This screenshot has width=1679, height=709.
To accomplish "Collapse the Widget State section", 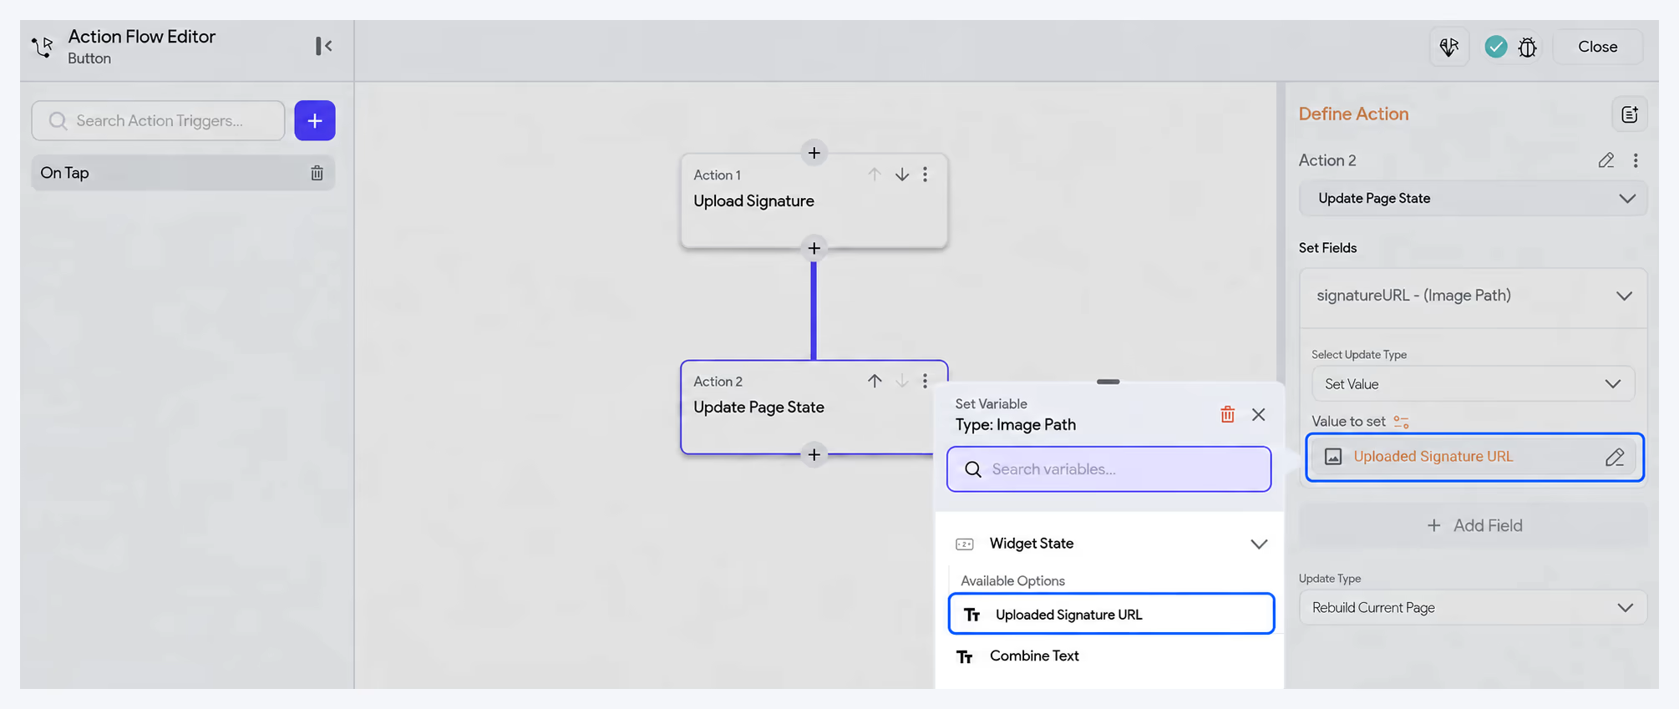I will click(1259, 544).
